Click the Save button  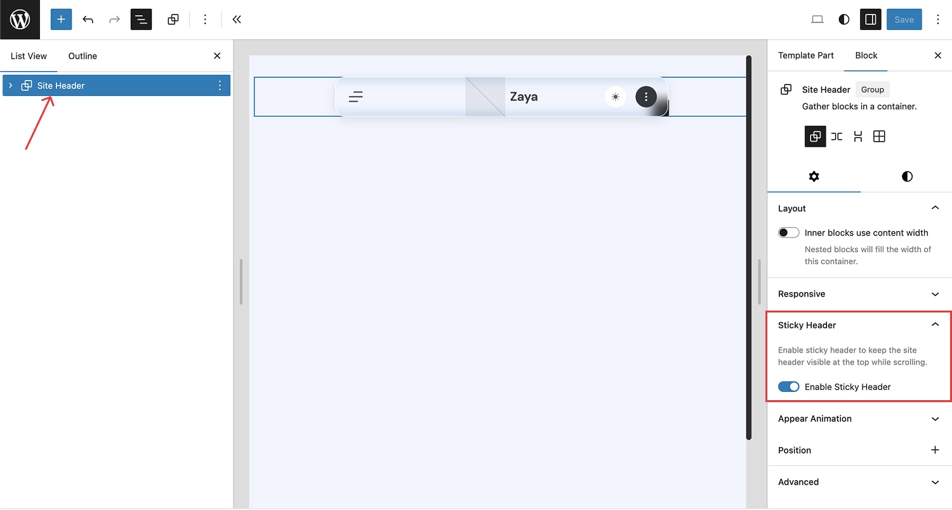coord(904,20)
